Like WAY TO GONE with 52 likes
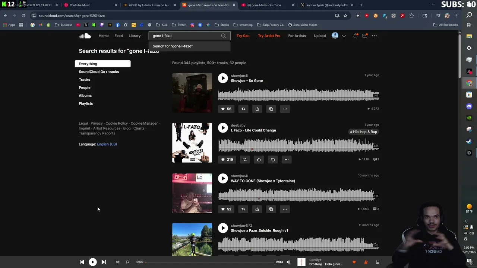Screen dimensions: 477x268 226,209
